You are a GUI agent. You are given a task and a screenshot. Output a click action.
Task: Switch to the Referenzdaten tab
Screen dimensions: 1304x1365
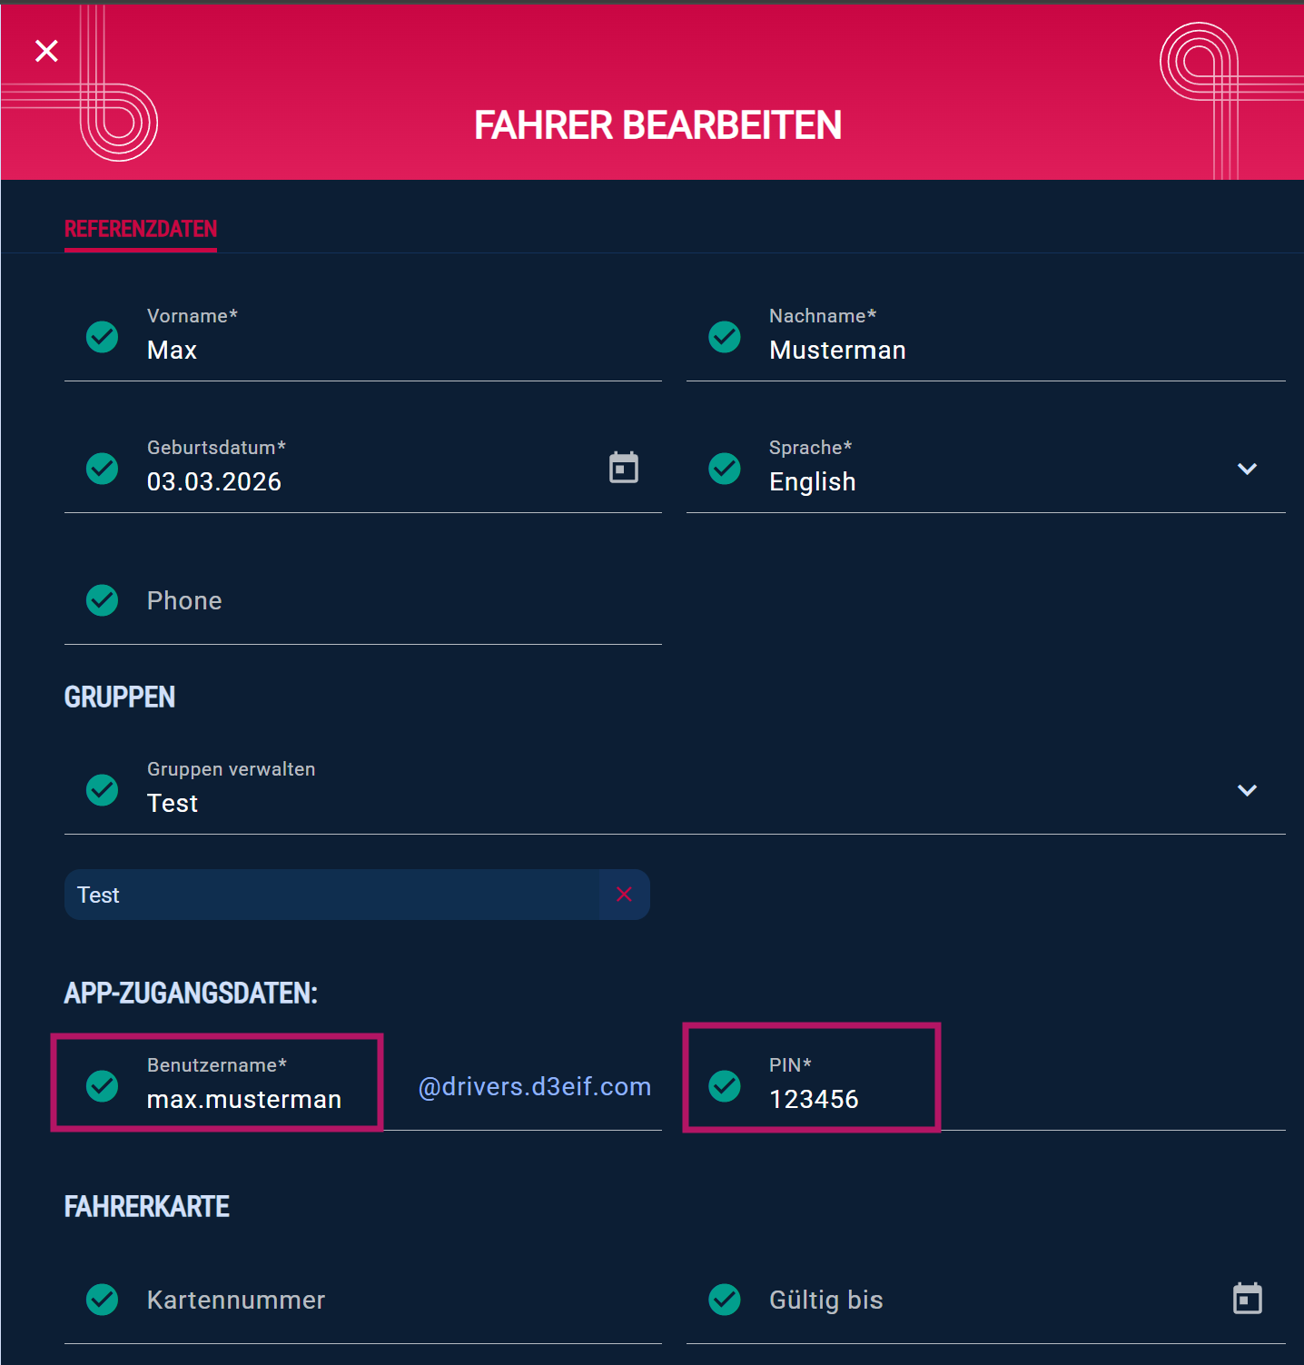141,229
